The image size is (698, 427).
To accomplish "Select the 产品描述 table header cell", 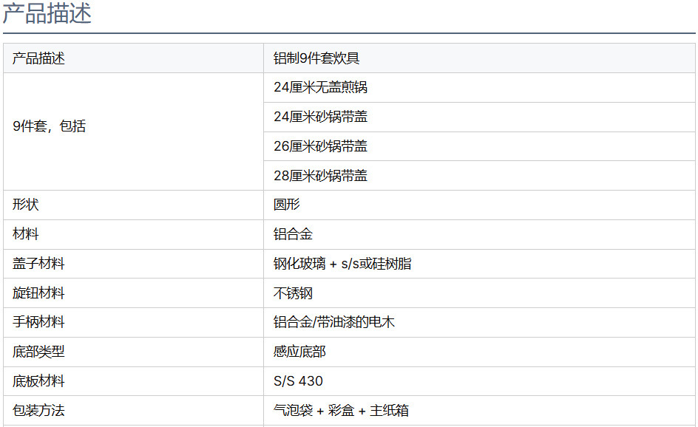I will [134, 58].
